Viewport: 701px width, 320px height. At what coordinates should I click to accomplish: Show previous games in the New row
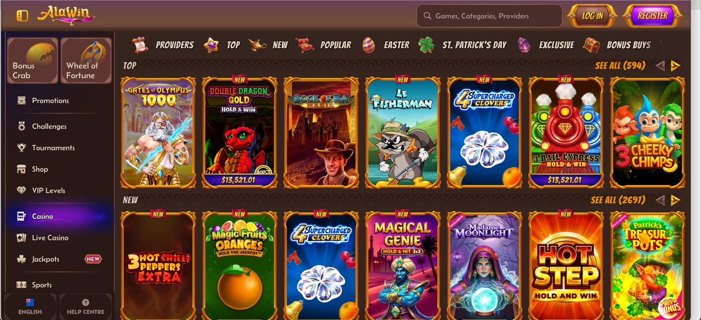pos(660,200)
